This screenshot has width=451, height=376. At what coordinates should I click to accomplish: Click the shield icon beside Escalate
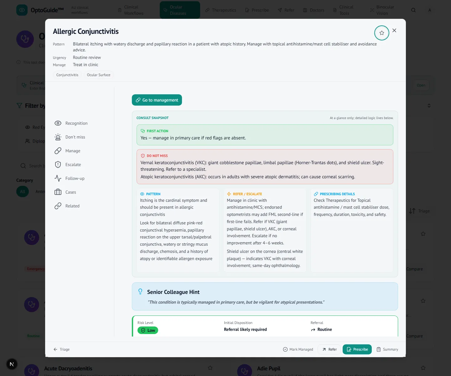click(58, 164)
